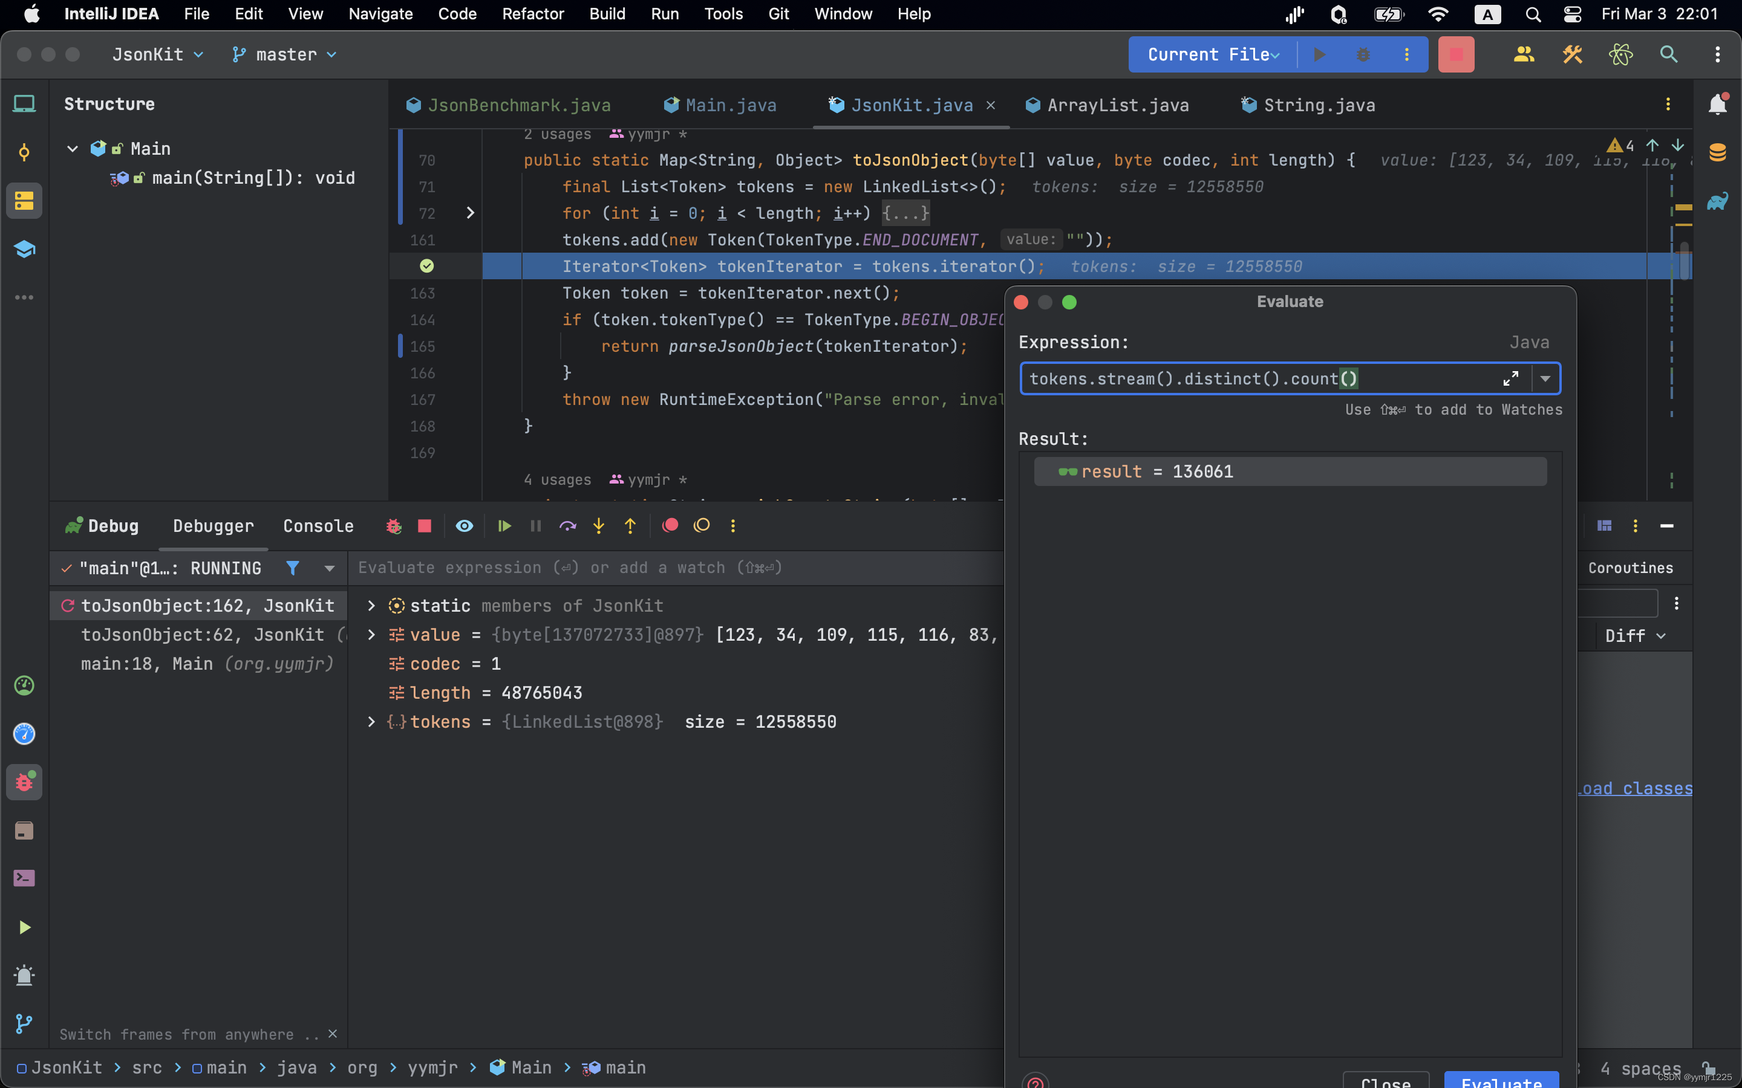
Task: Select main:18, Main stack frame
Action: (207, 664)
